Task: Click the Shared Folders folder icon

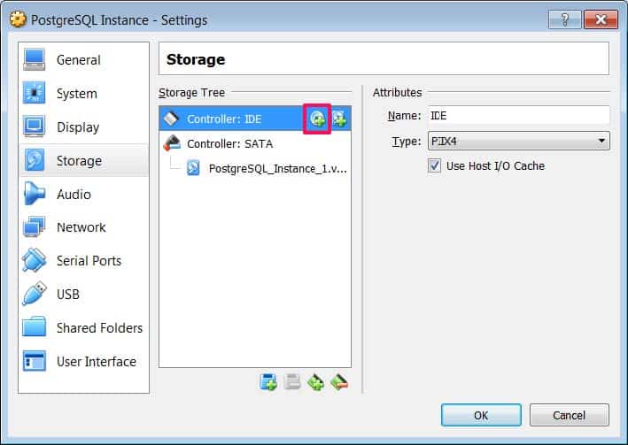Action: click(34, 327)
